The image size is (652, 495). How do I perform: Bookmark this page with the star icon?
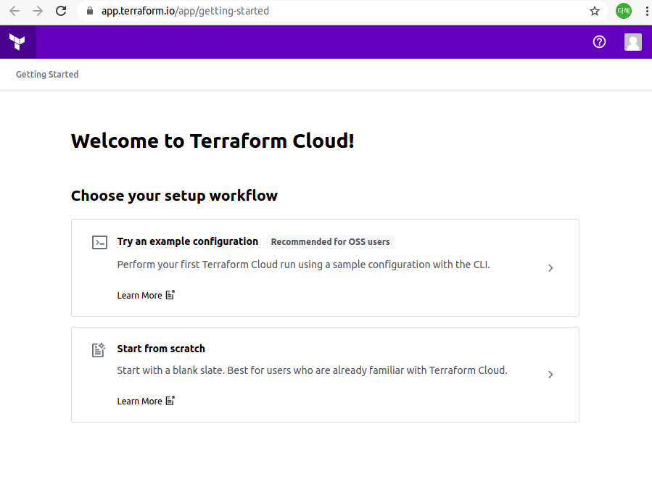[x=595, y=11]
